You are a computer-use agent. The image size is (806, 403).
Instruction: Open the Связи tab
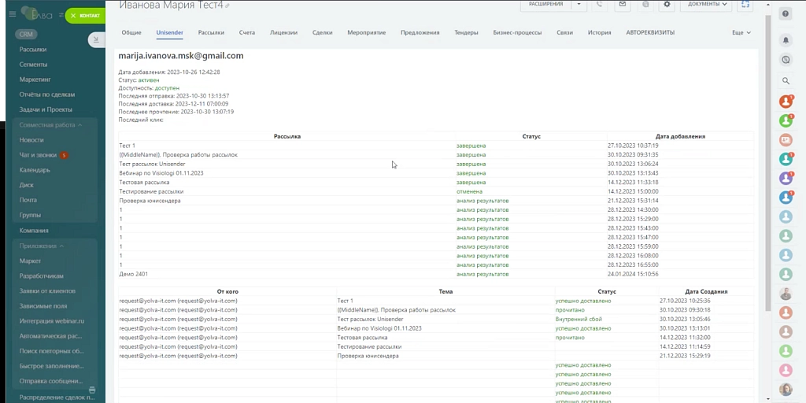click(x=564, y=32)
